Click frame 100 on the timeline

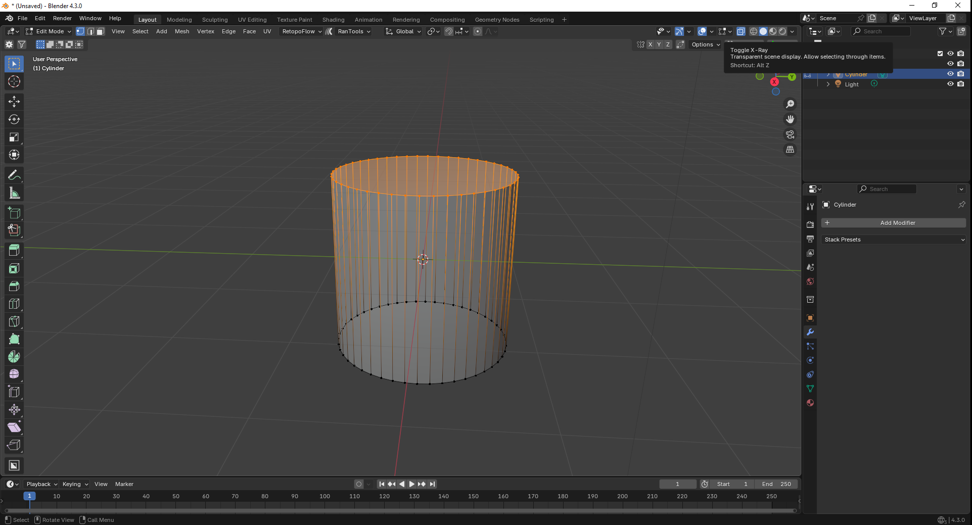click(325, 496)
